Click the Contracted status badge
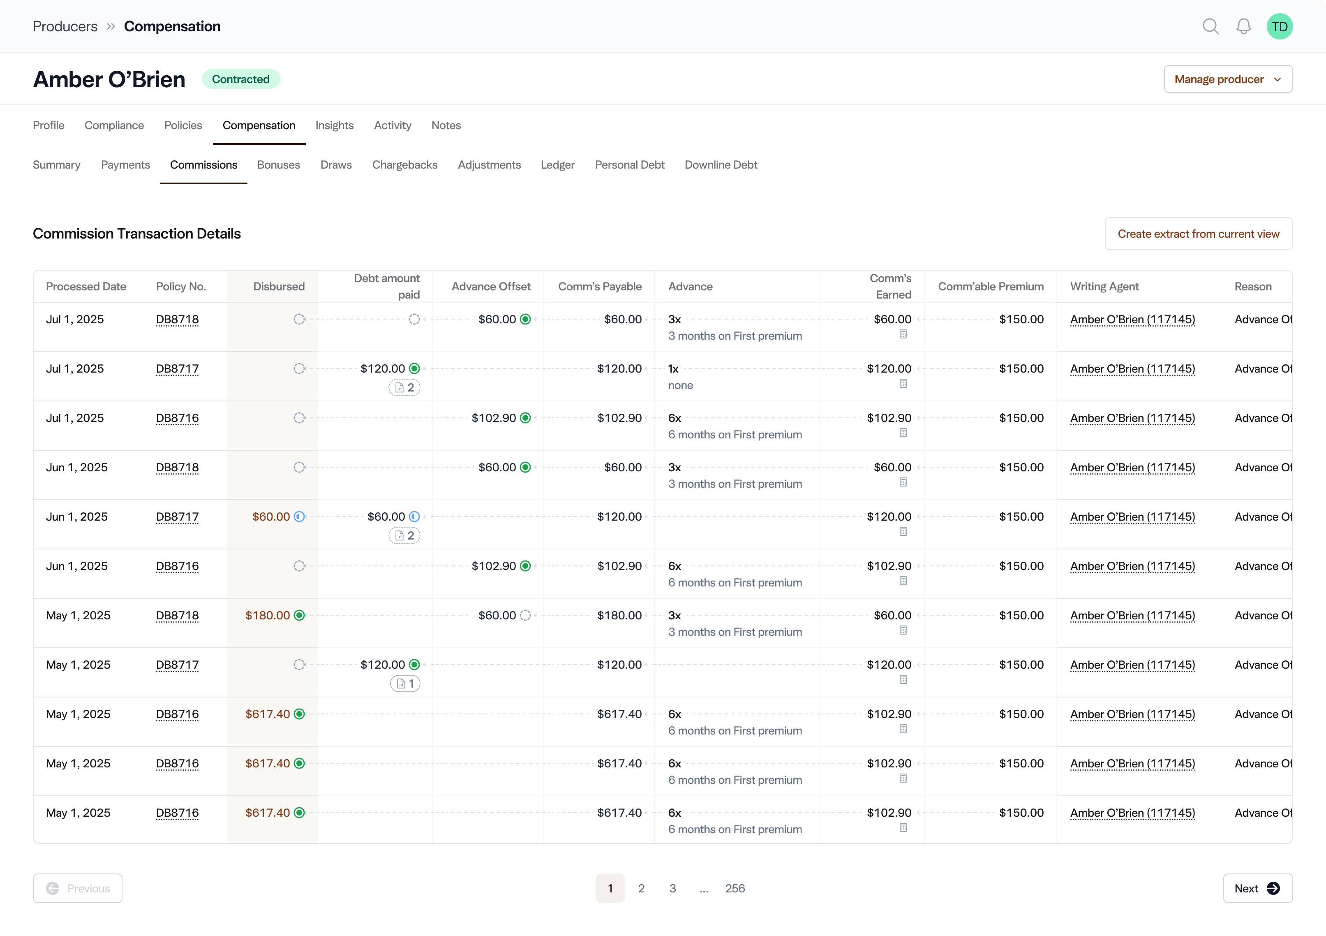Screen dimensions: 1326x936 pyautogui.click(x=241, y=79)
